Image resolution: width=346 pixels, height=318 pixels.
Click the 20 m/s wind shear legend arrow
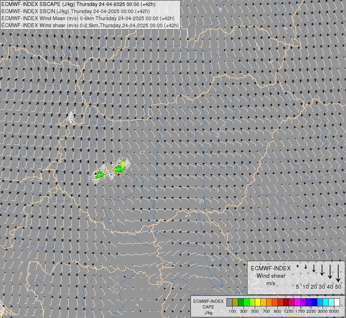tap(314, 268)
